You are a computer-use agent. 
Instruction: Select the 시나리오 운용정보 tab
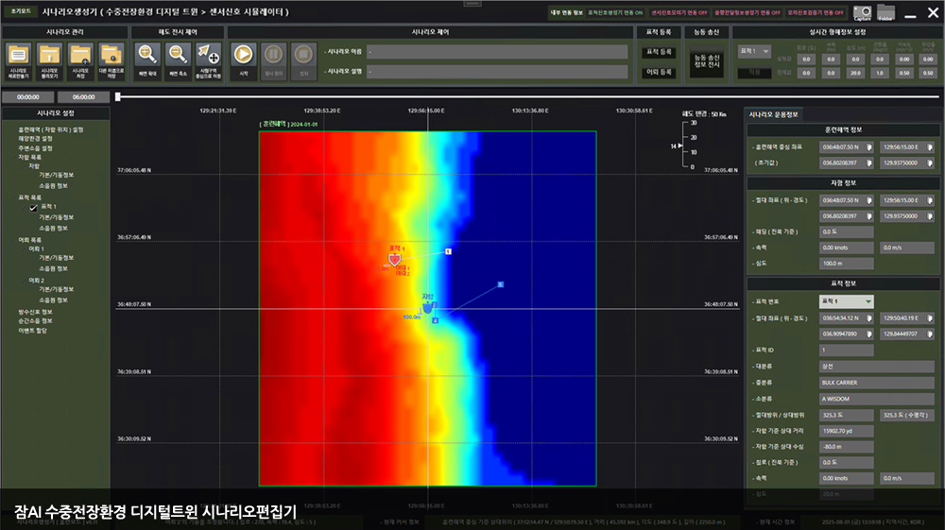pos(773,114)
